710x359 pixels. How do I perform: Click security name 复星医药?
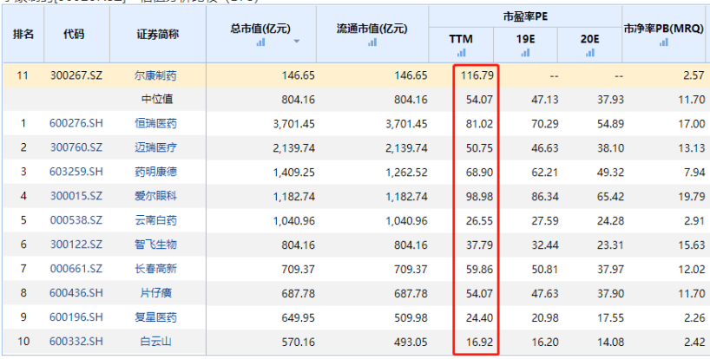[155, 317]
